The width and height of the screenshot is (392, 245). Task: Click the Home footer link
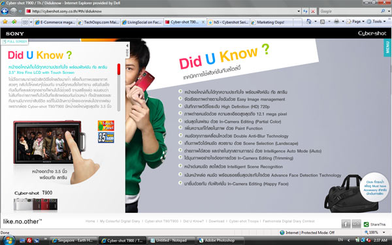tap(90, 221)
